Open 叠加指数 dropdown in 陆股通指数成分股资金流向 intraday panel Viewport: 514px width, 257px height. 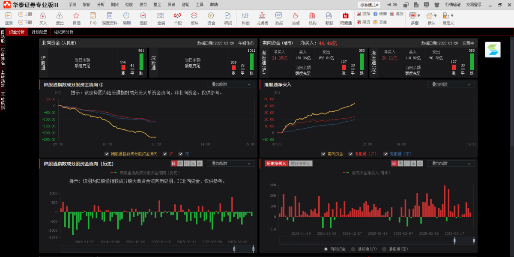point(230,84)
